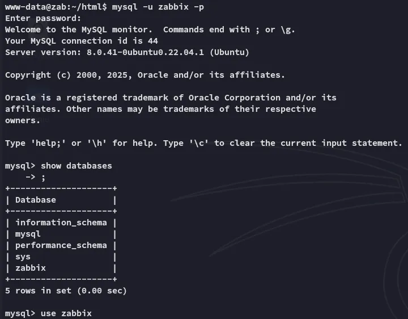Click the 'Welcome to the MySQL monitor' line
The height and width of the screenshot is (319, 408).
(x=78, y=30)
